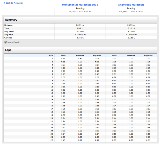Open the Monumental Marathon 2015 activity
The height and width of the screenshot is (145, 160).
pyautogui.click(x=80, y=5)
